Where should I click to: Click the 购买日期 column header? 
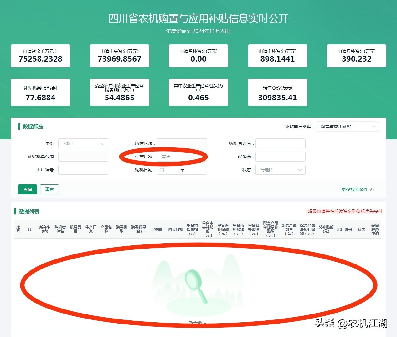coord(175,229)
